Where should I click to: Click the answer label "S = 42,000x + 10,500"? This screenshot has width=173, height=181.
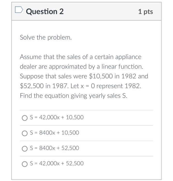point(57,117)
